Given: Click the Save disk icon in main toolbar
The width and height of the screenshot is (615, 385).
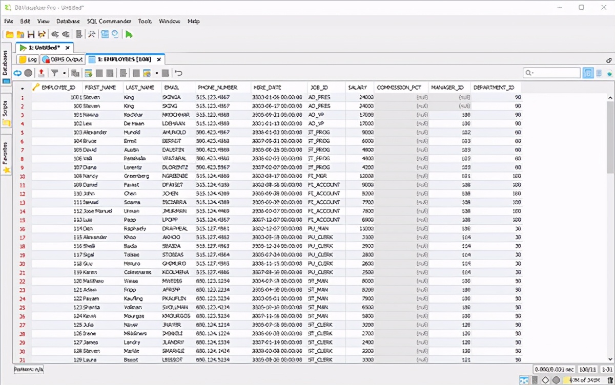Looking at the screenshot, I should click(31, 34).
